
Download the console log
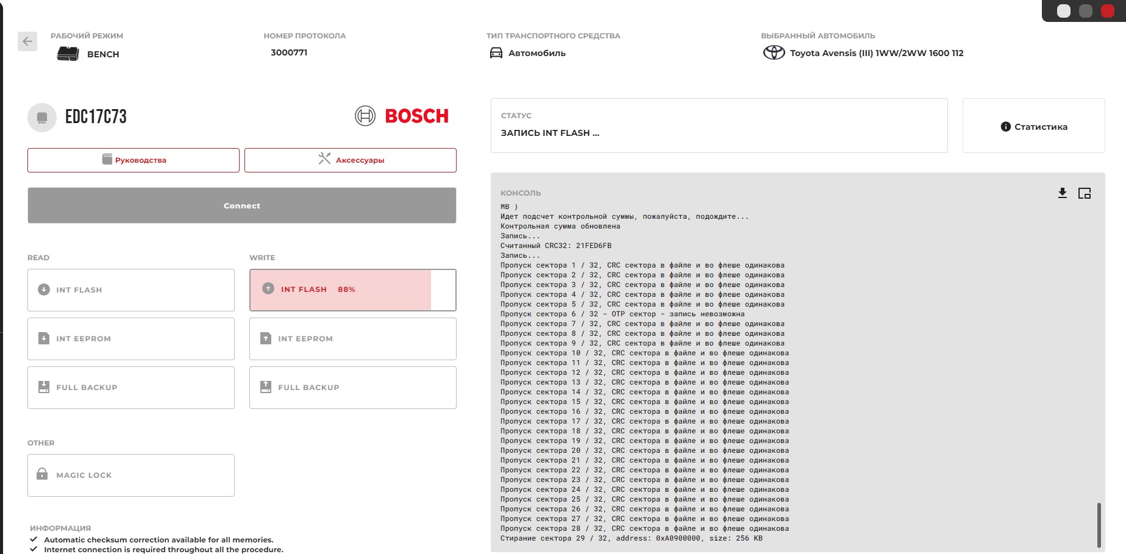(1062, 193)
